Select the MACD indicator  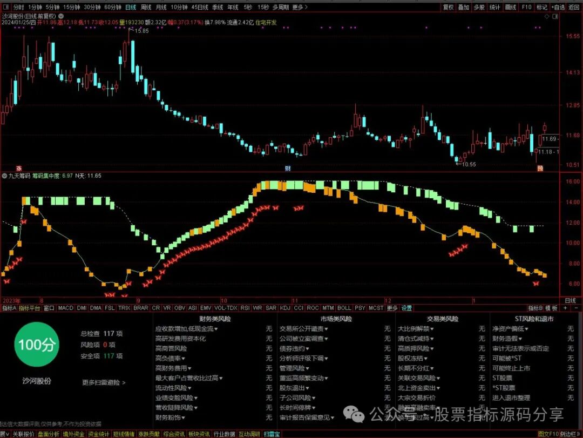click(x=66, y=308)
